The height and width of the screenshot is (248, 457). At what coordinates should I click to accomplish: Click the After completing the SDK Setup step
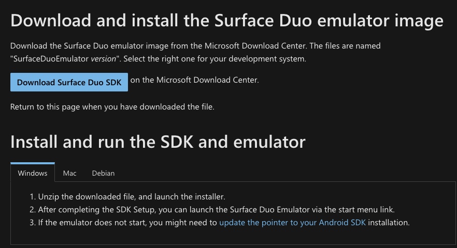coord(216,210)
